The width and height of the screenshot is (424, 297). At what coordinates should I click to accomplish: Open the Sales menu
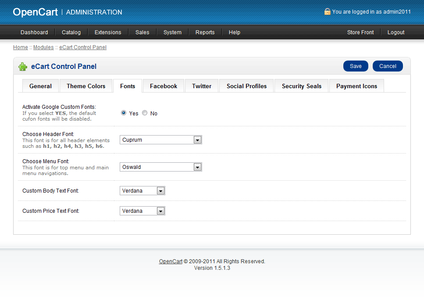click(142, 32)
